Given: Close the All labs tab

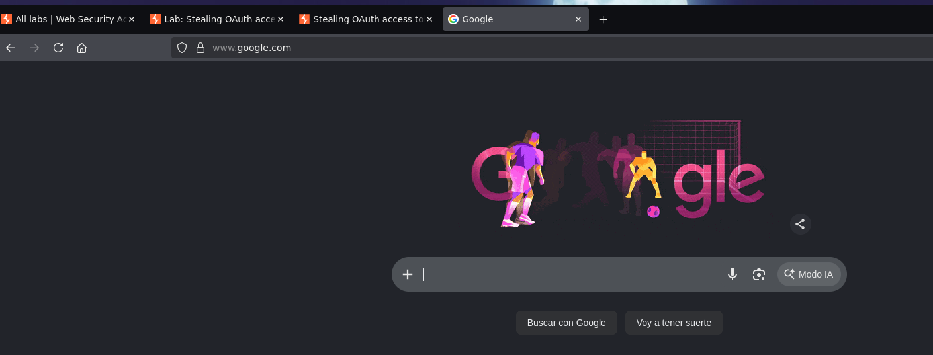Looking at the screenshot, I should pos(132,20).
